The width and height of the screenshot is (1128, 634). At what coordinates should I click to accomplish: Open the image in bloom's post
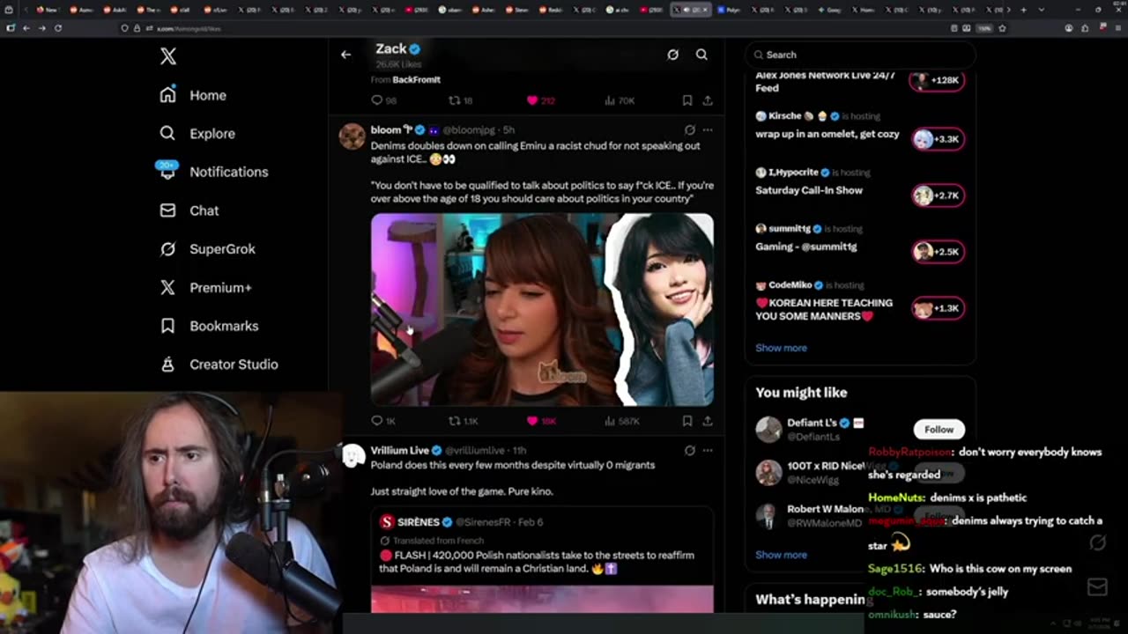pyautogui.click(x=542, y=309)
